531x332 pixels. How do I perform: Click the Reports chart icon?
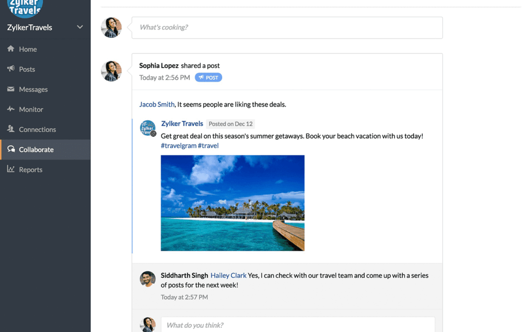11,169
